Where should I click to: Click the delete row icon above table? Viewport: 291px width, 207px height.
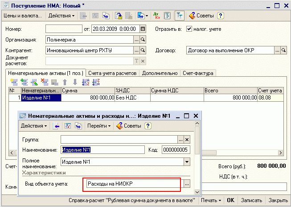coord(44,82)
